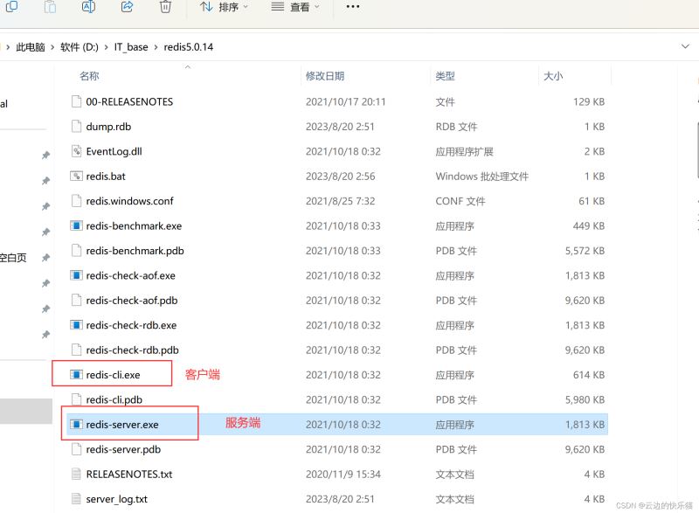Sort by 名称 column header
699x513 pixels.
pyautogui.click(x=89, y=77)
